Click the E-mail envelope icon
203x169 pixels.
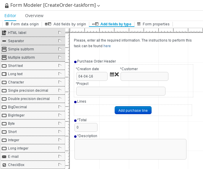(x=4, y=157)
